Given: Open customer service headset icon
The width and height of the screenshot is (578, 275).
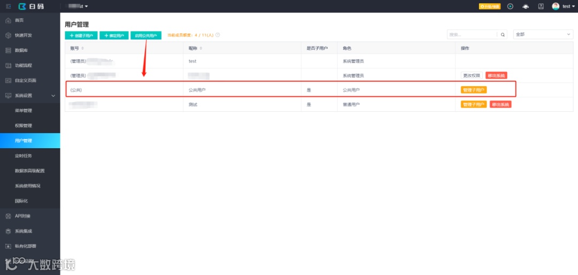Looking at the screenshot, I should tap(526, 6).
